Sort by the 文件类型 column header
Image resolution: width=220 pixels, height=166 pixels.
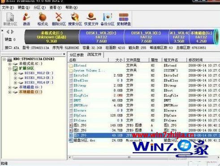click(x=137, y=60)
